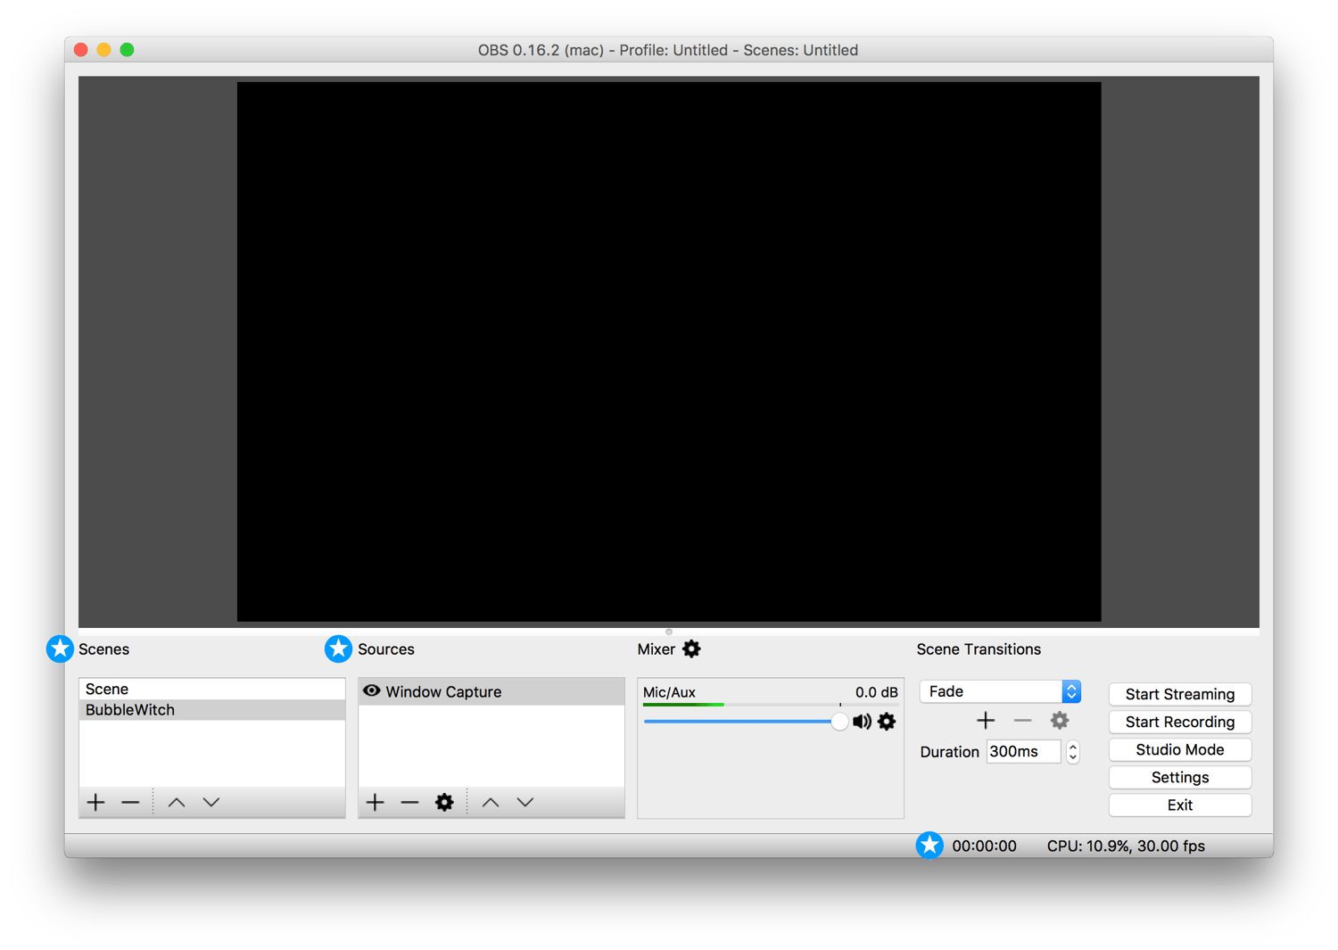Move the selected source down
Viewport: 1338px width, 950px height.
pos(525,802)
